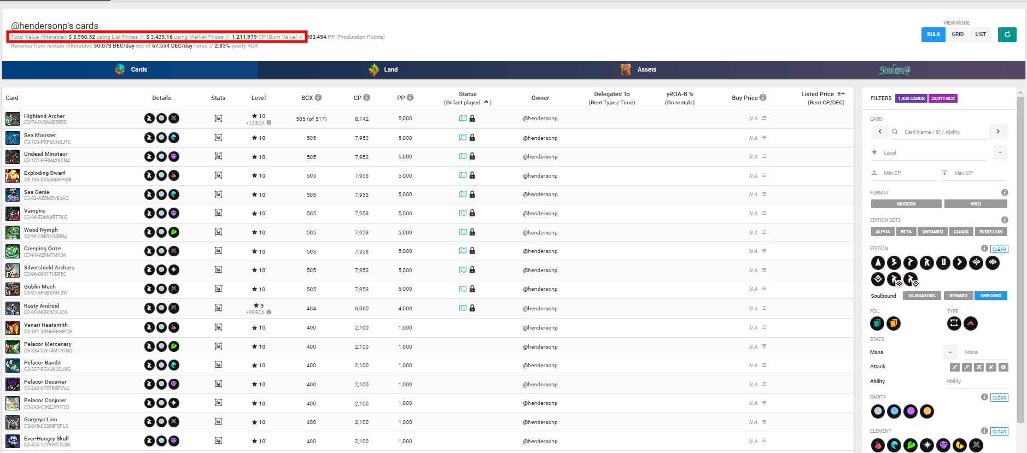Expand the Buy Price options for Vampire
The height and width of the screenshot is (453, 1027).
click(764, 214)
